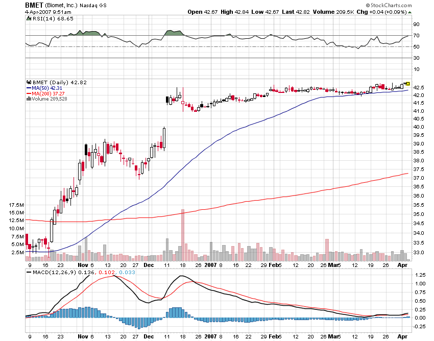This screenshot has height=341, width=434.
Task: Click the Nasdaq GS exchange label
Action: (93, 6)
